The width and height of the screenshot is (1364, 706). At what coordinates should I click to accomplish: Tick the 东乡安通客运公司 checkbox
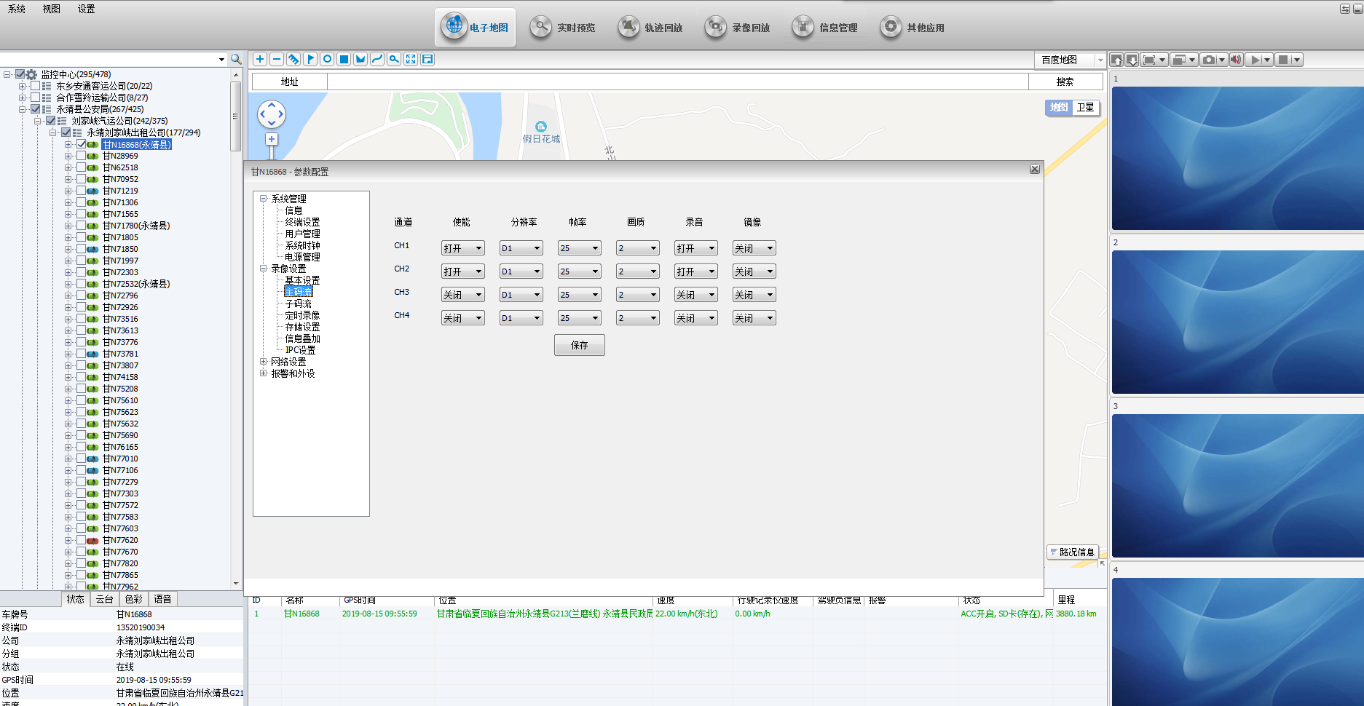36,86
